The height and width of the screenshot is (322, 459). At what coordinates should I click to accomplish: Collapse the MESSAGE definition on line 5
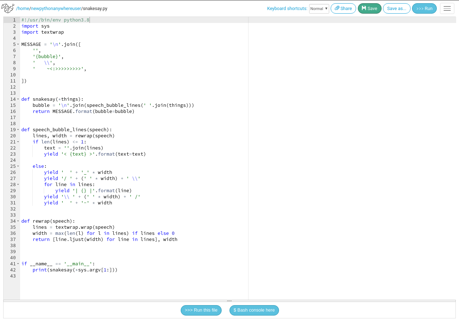coord(18,44)
